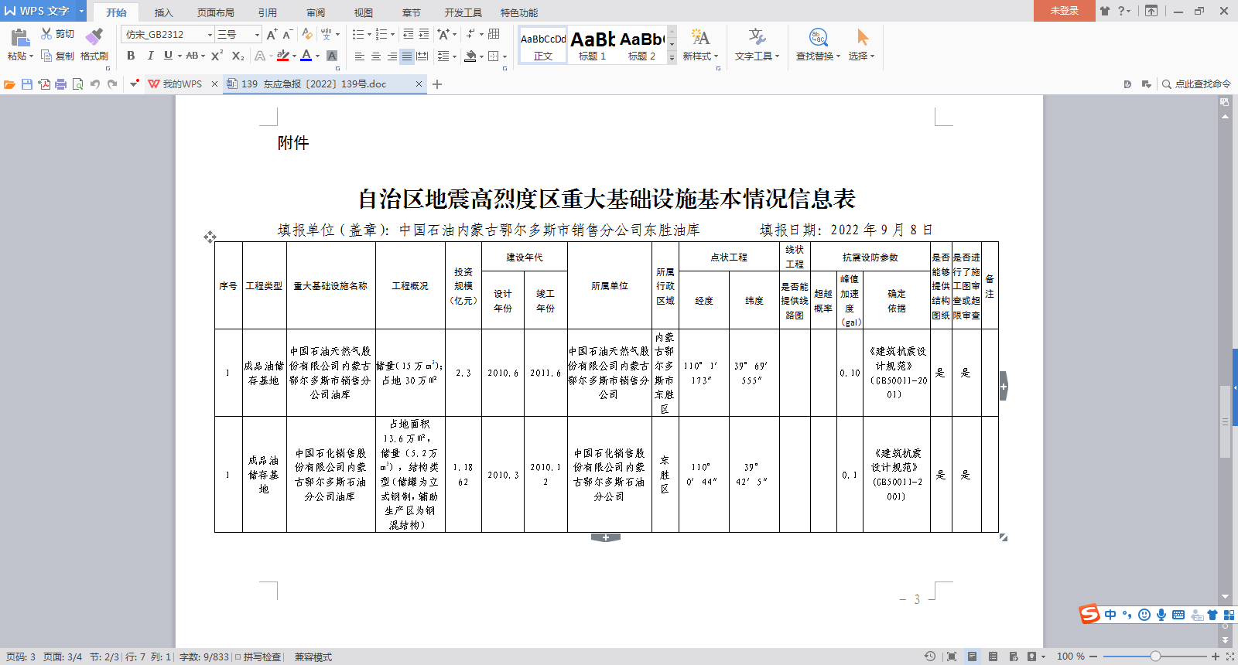Apply the 标题 1 heading style
The image size is (1238, 665).
(593, 46)
